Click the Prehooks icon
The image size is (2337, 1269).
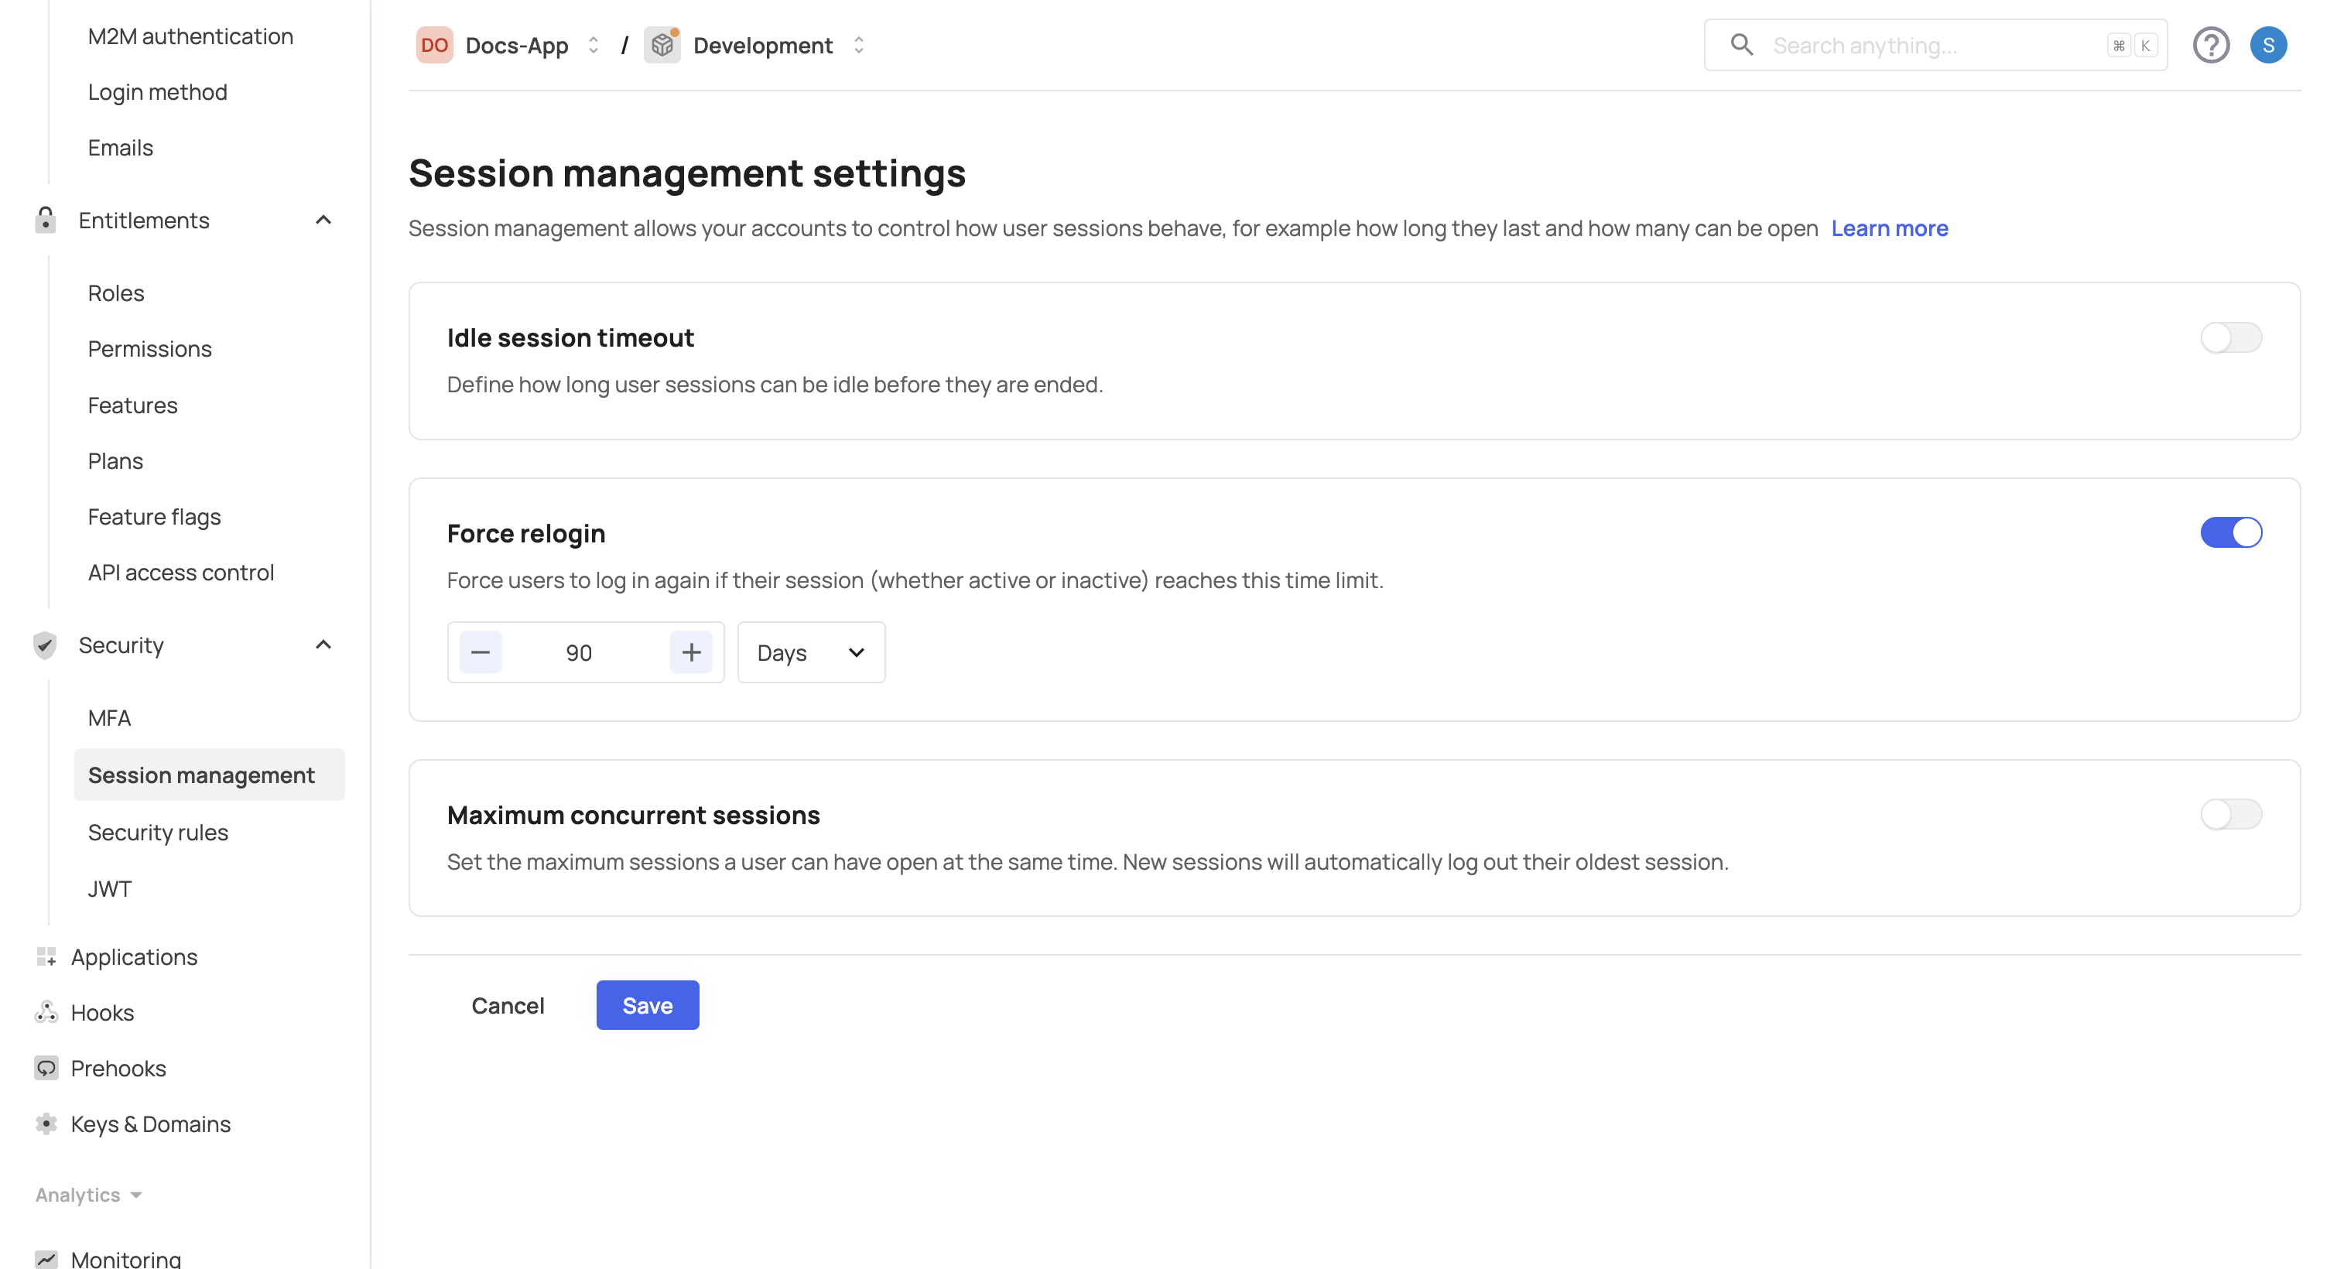tap(46, 1068)
